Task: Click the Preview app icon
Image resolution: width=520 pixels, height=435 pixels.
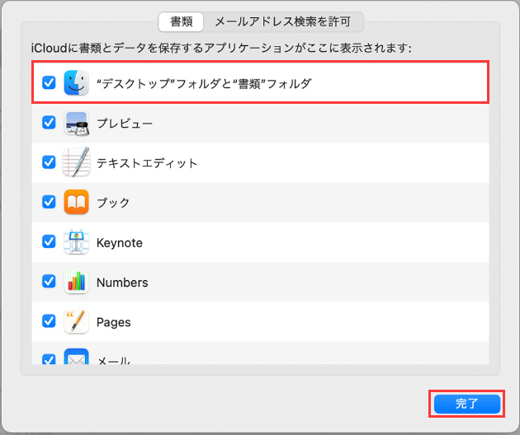Action: (76, 123)
